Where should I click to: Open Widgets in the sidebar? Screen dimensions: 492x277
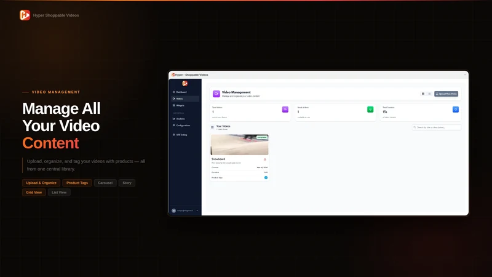(185, 105)
